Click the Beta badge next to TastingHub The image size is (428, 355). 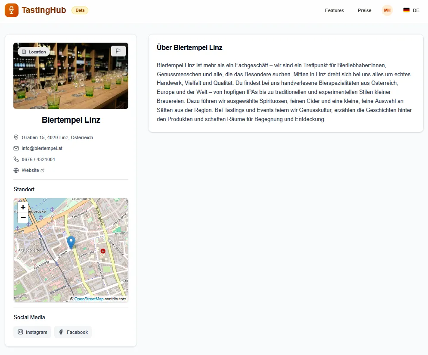(80, 10)
